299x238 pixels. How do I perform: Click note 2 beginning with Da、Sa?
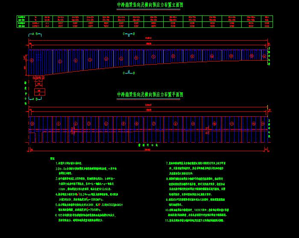point(86,171)
